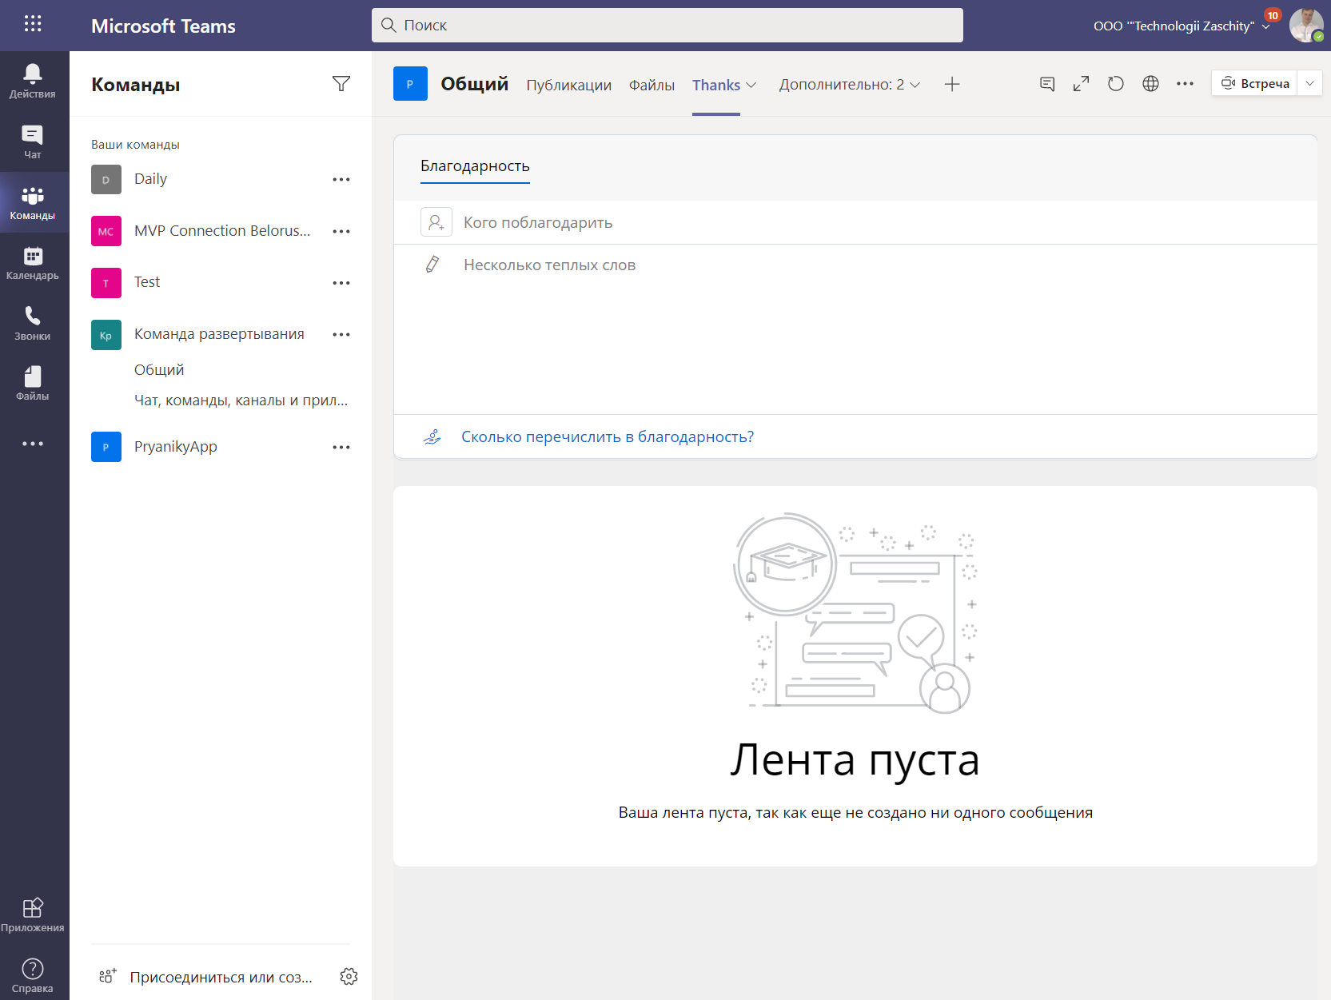Image resolution: width=1331 pixels, height=1000 pixels.
Task: Open Files (Файлы) in sidebar
Action: [33, 384]
